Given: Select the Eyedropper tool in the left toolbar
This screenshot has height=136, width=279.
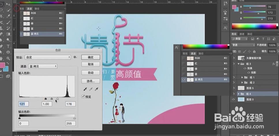Looking at the screenshot, I should [x=8, y=16].
